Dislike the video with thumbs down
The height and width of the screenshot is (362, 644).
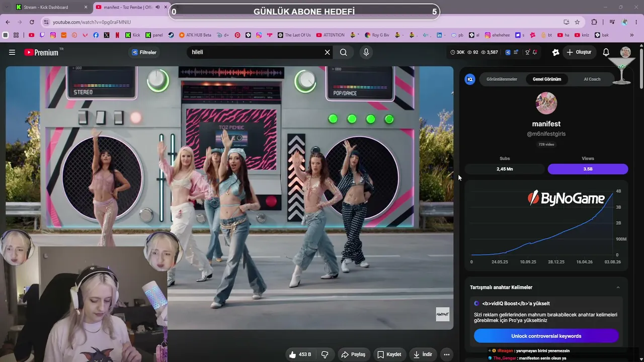click(325, 354)
